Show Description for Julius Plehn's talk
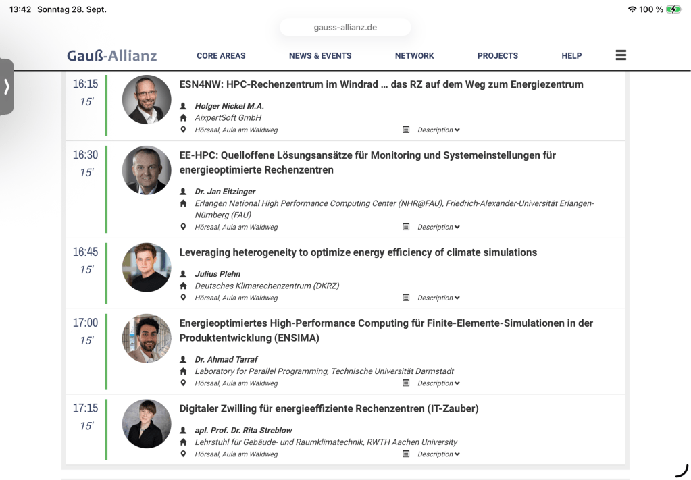Image resolution: width=691 pixels, height=480 pixels. point(438,298)
